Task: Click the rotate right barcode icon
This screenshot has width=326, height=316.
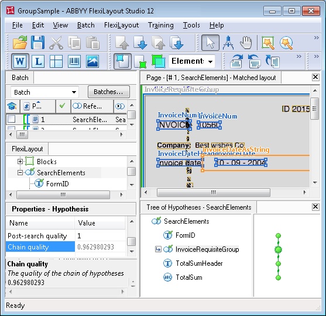Action: 236,61
